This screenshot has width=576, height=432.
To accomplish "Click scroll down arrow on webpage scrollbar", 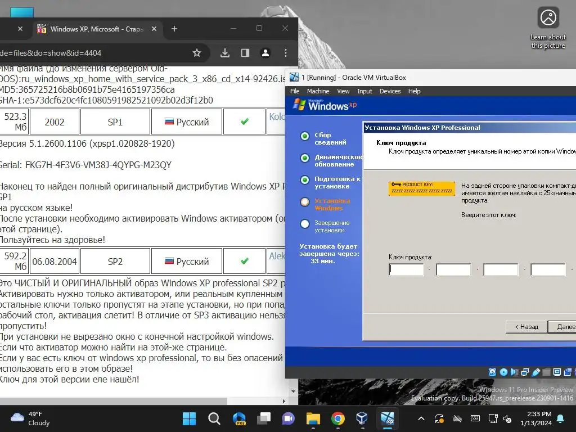I will tap(293, 391).
